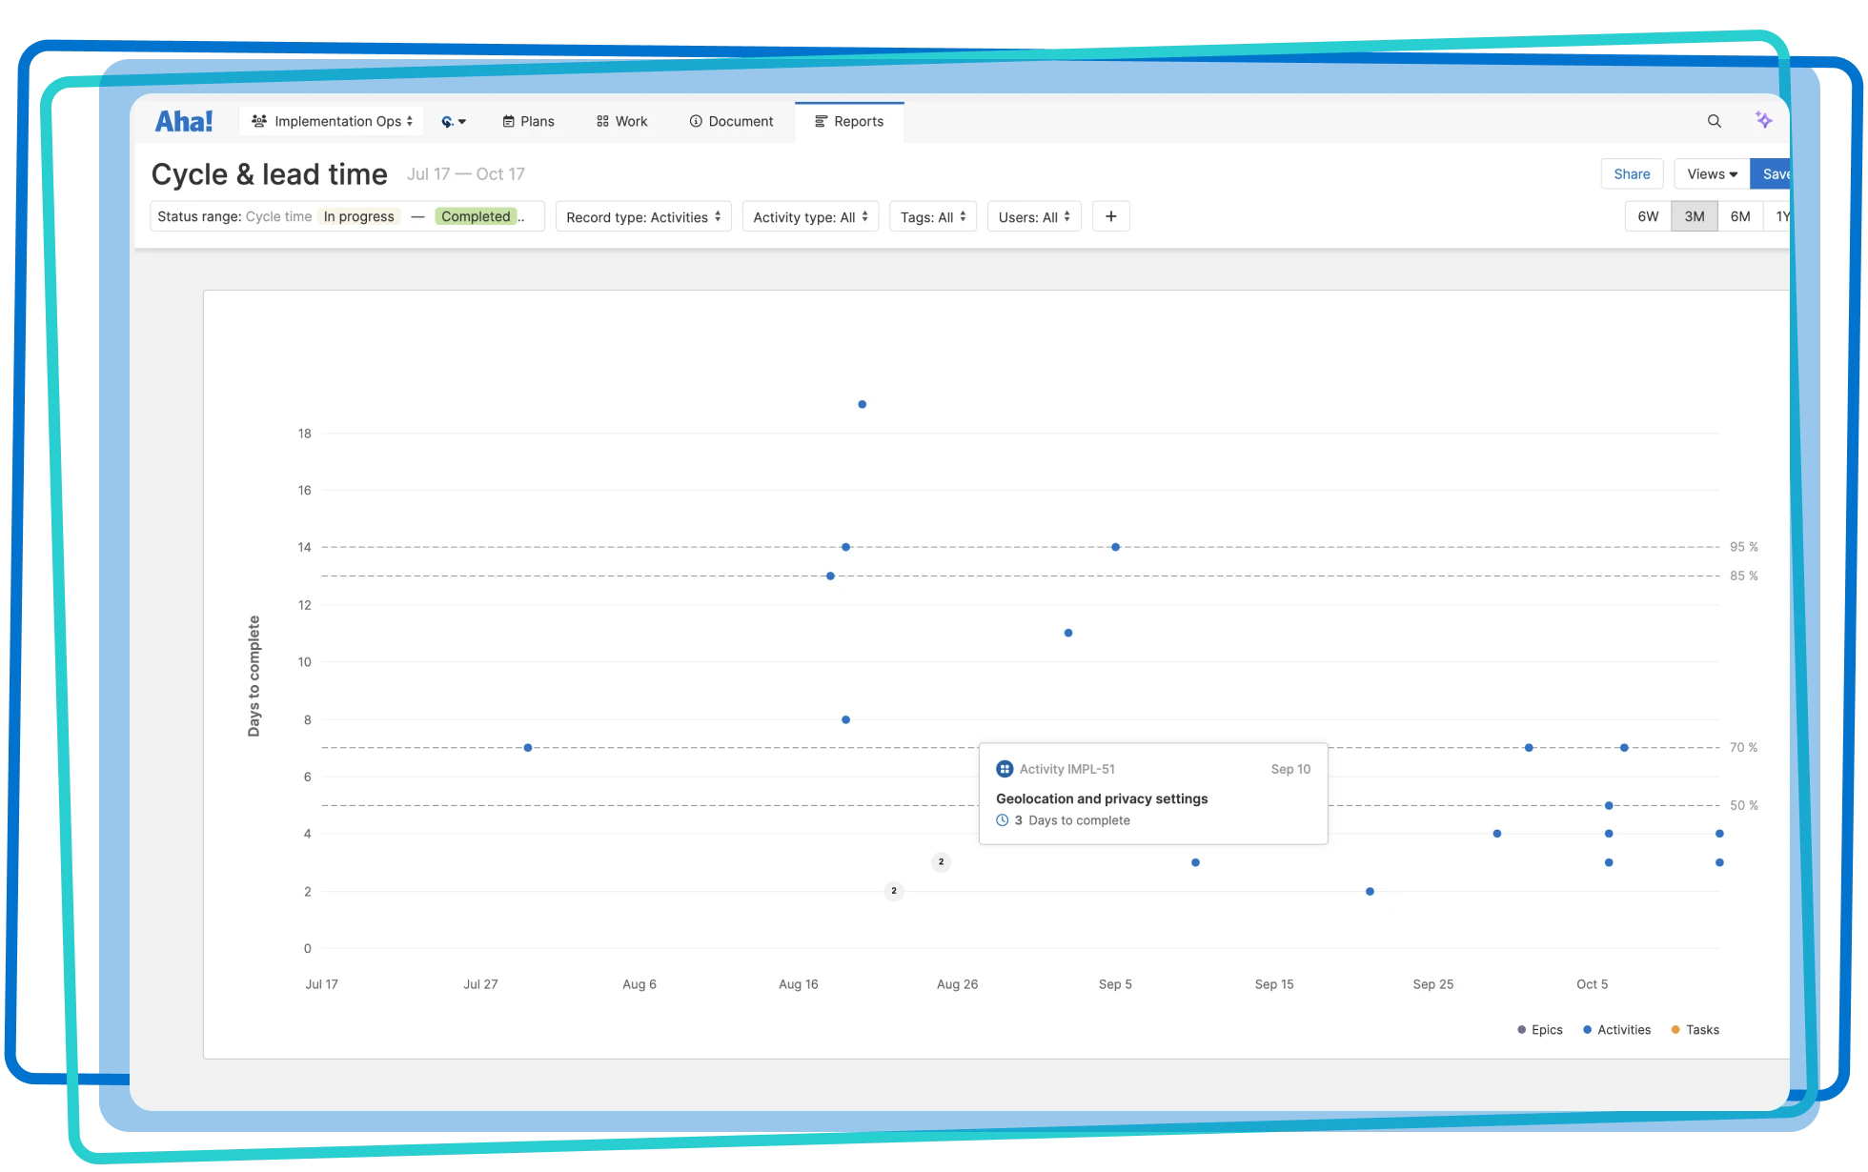
Task: Open the Implementation Ops workspace selector
Action: [332, 121]
